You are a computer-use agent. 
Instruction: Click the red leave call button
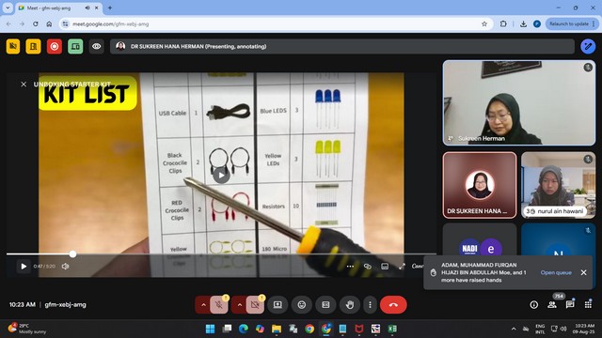pyautogui.click(x=393, y=304)
